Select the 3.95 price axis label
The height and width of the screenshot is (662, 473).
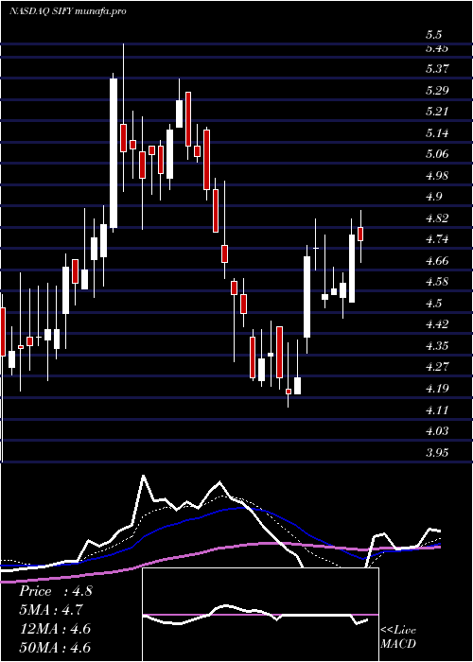pyautogui.click(x=437, y=452)
